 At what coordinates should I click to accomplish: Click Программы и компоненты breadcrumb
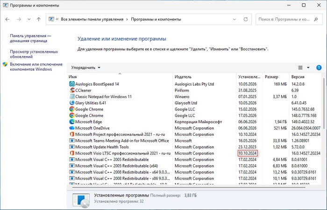coord(156,20)
